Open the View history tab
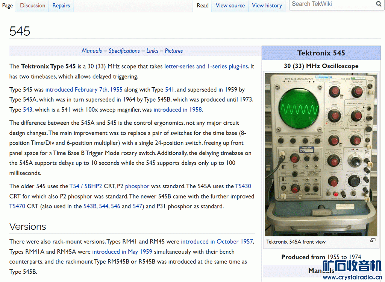This screenshot has height=282, width=385. (x=267, y=6)
